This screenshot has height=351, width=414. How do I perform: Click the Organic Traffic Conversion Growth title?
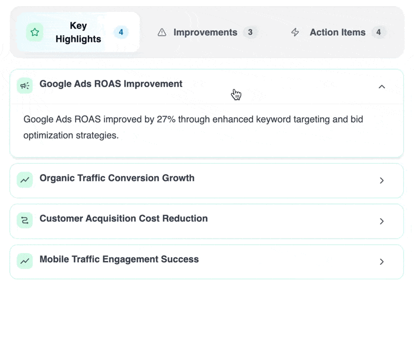117,178
